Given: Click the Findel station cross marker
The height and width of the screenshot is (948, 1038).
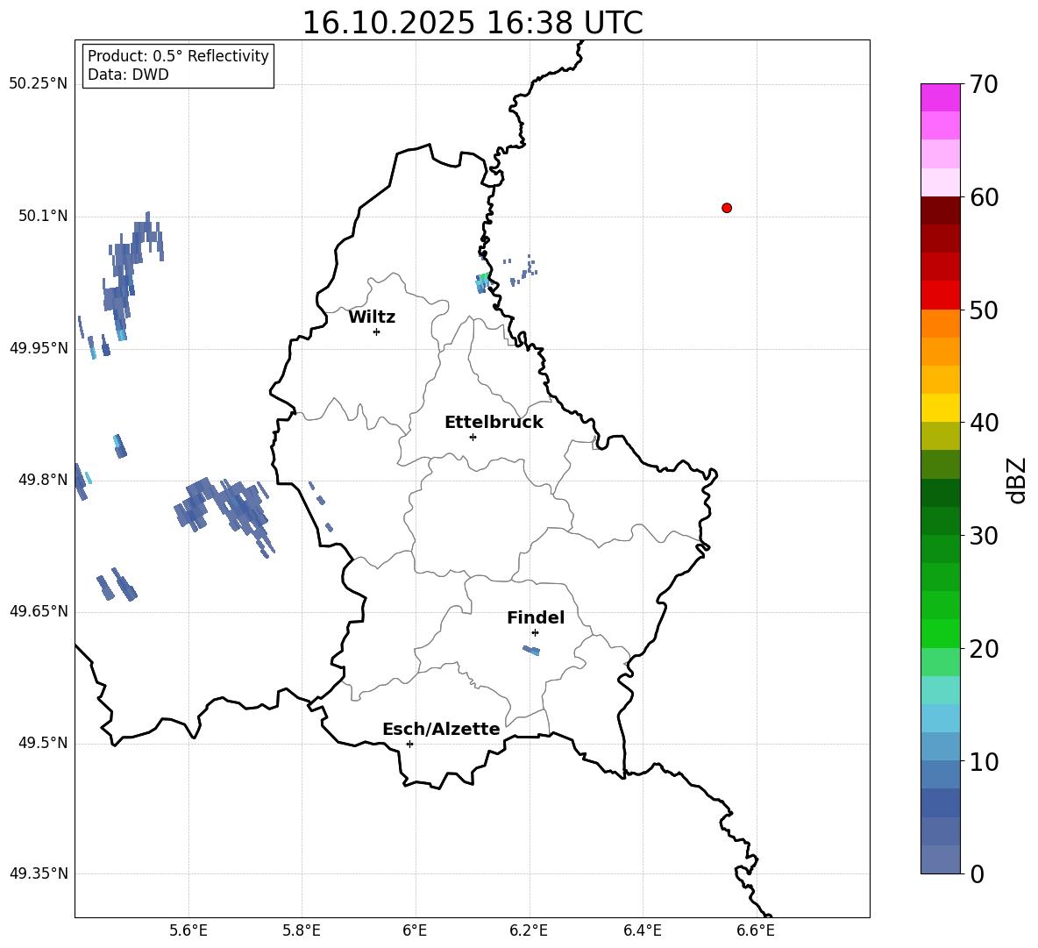Looking at the screenshot, I should click(x=535, y=633).
